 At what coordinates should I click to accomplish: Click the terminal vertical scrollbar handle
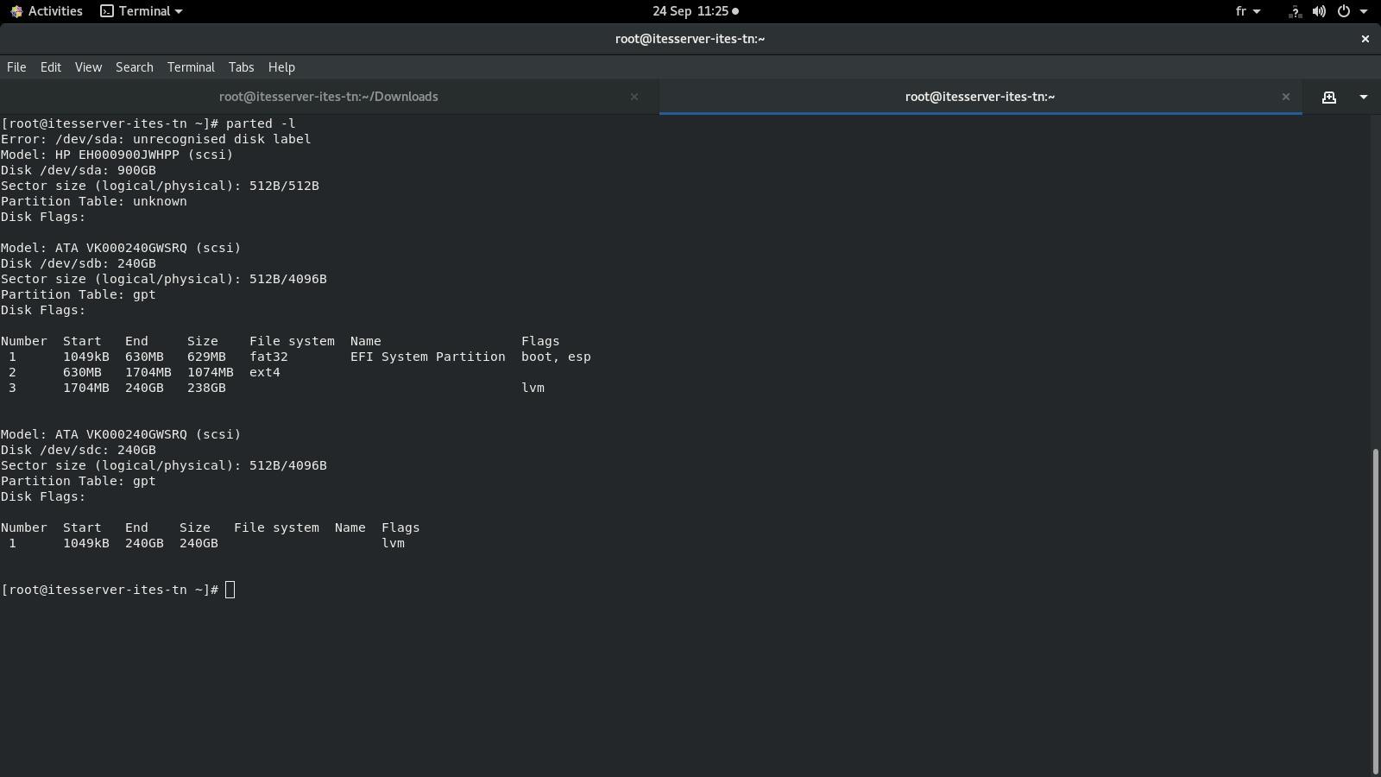tap(1375, 611)
